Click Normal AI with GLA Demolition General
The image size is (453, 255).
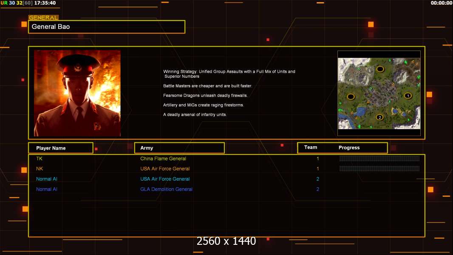coord(46,189)
